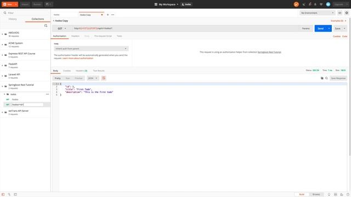Open the Test Results tab
Viewport: 351px width, 197px height.
(99, 71)
